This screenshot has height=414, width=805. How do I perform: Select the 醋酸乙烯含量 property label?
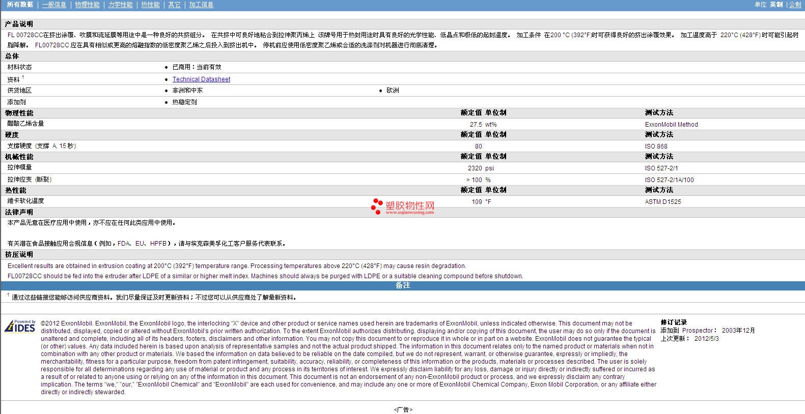tap(25, 124)
